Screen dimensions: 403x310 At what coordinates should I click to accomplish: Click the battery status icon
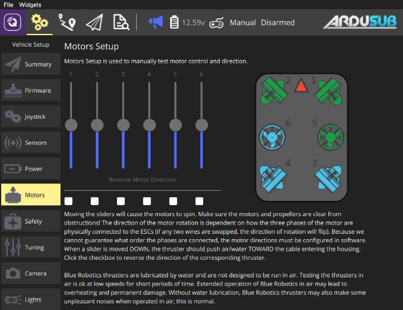point(174,23)
